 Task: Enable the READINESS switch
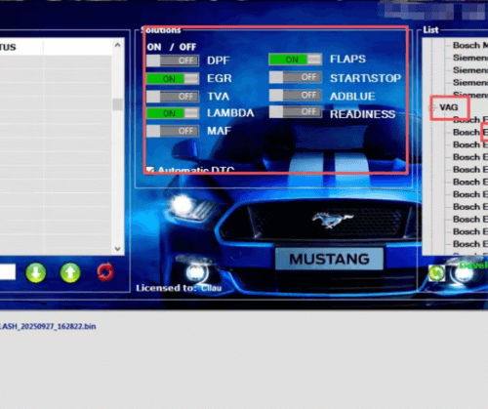[296, 111]
